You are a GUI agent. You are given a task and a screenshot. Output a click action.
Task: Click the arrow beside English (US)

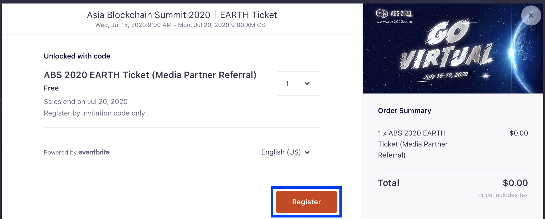click(307, 152)
